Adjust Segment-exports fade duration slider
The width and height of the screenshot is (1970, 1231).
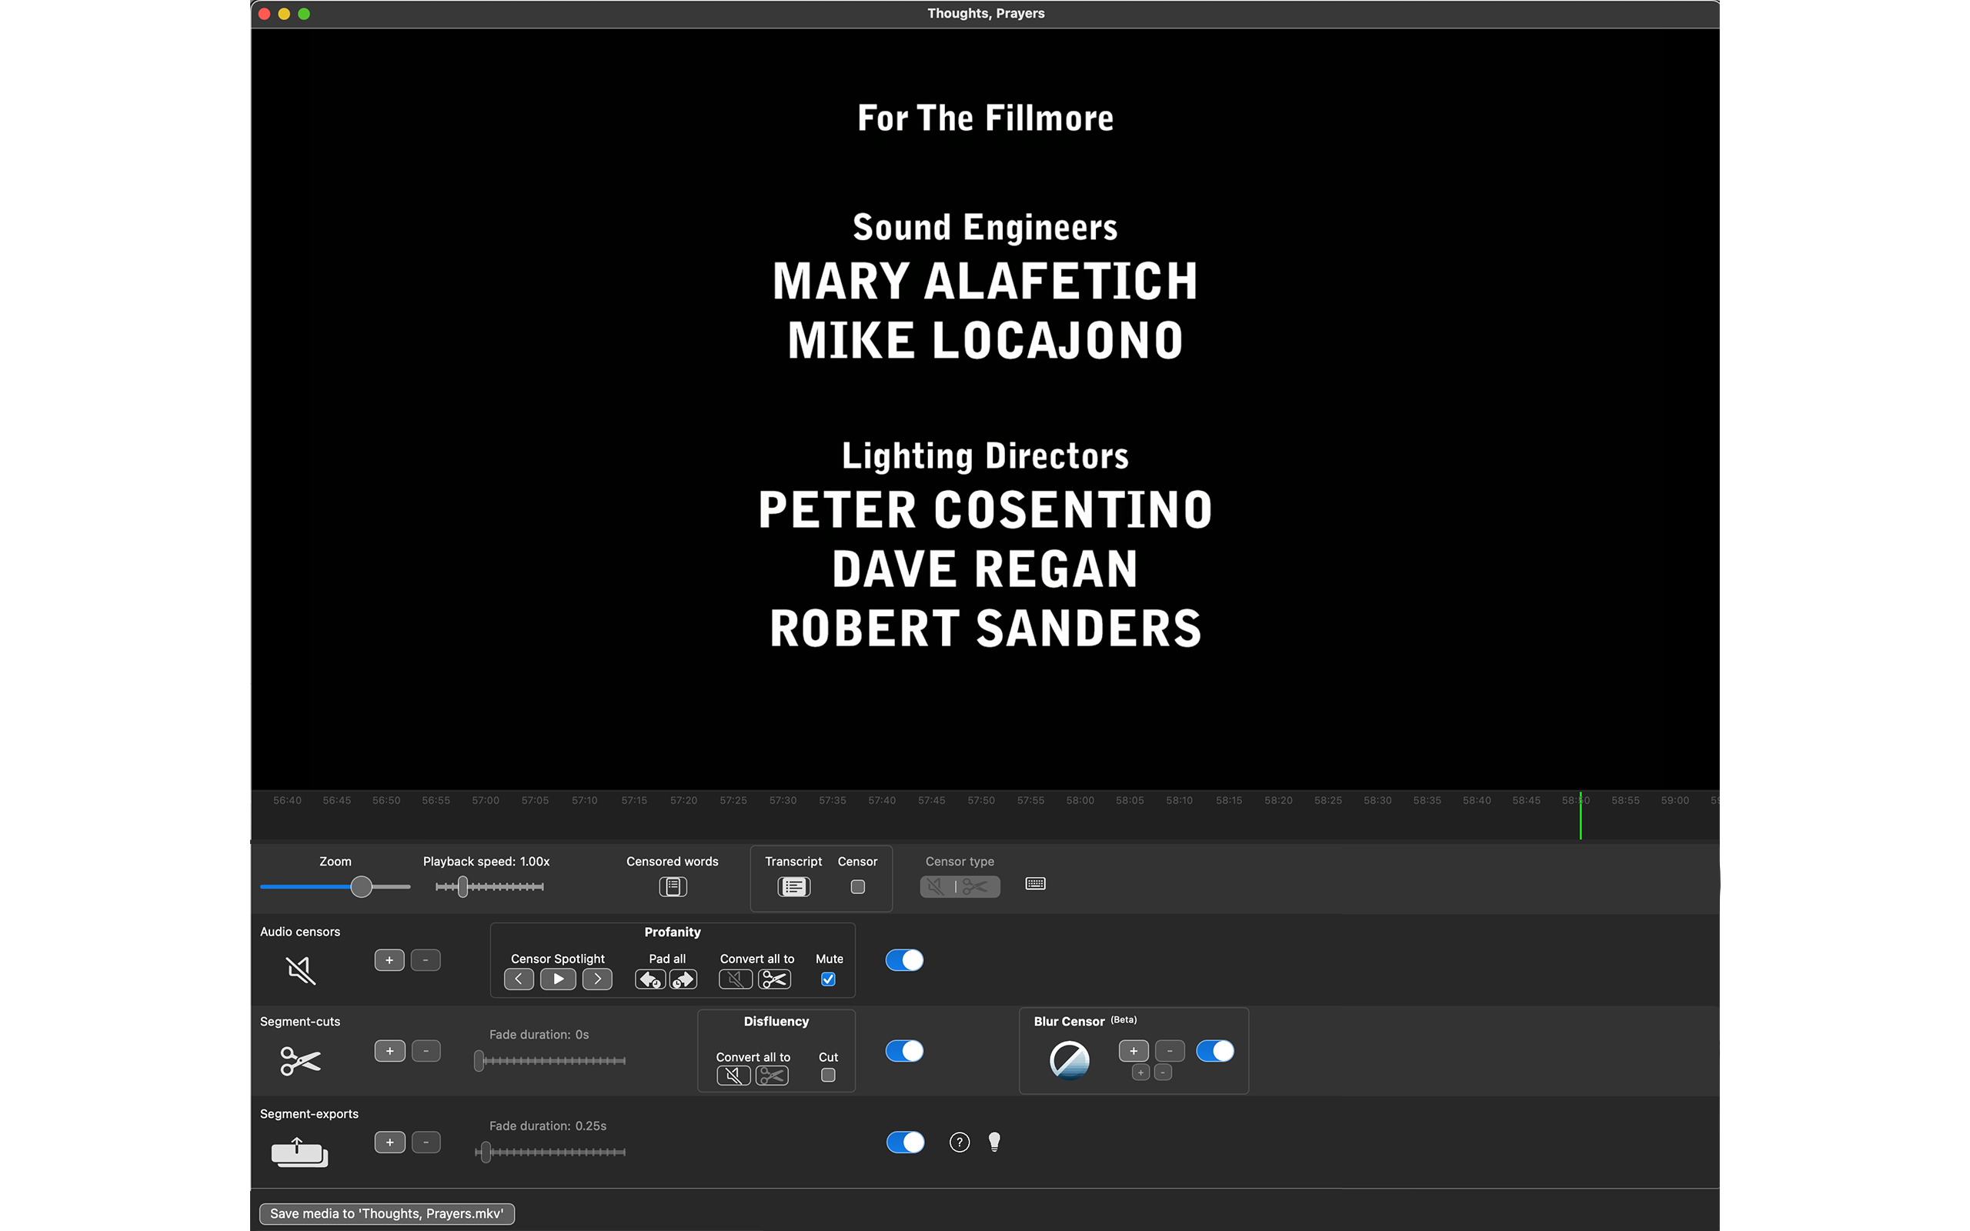click(x=550, y=1152)
